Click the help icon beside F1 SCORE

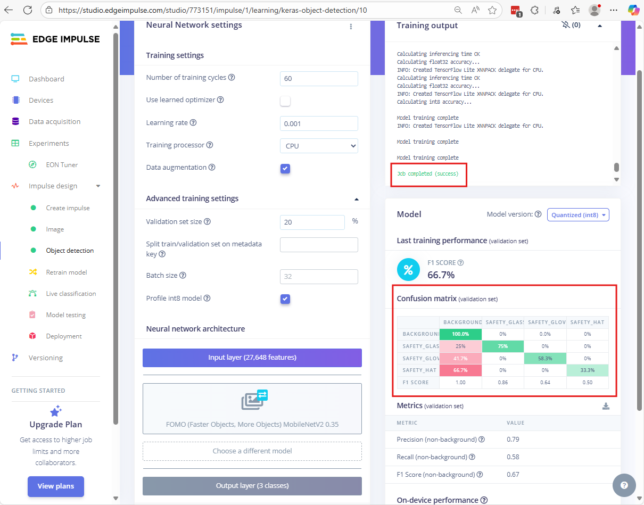[x=460, y=263]
